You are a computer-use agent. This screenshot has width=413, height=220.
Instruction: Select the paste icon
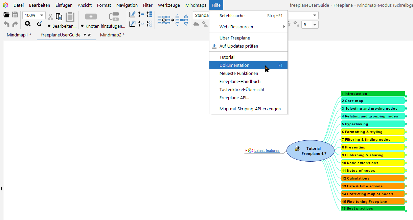[x=70, y=16]
